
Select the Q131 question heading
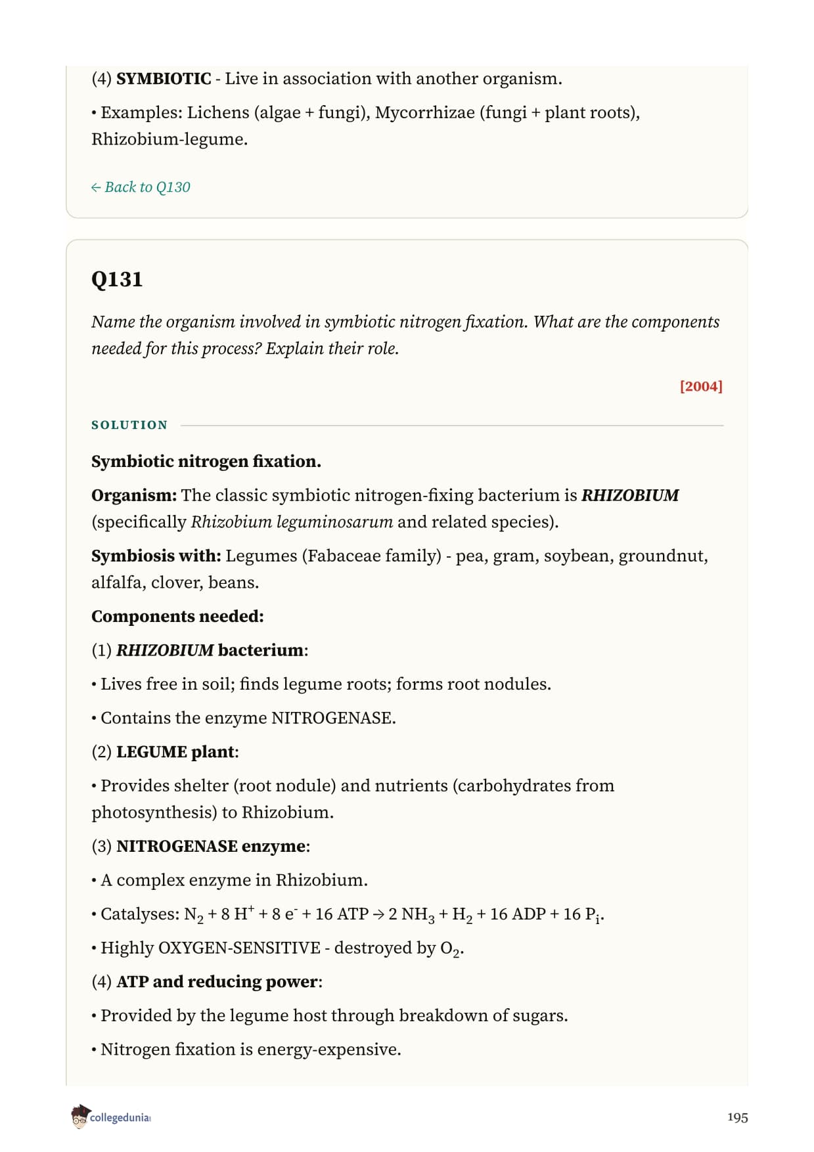point(117,279)
